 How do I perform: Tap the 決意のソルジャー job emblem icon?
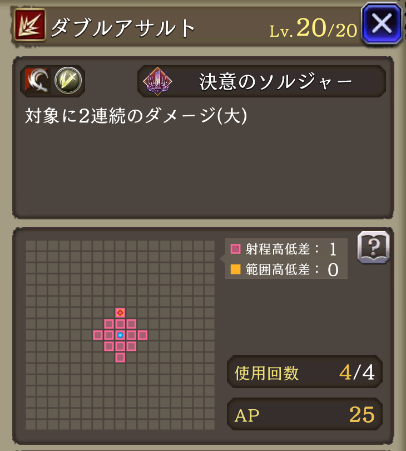coord(157,81)
